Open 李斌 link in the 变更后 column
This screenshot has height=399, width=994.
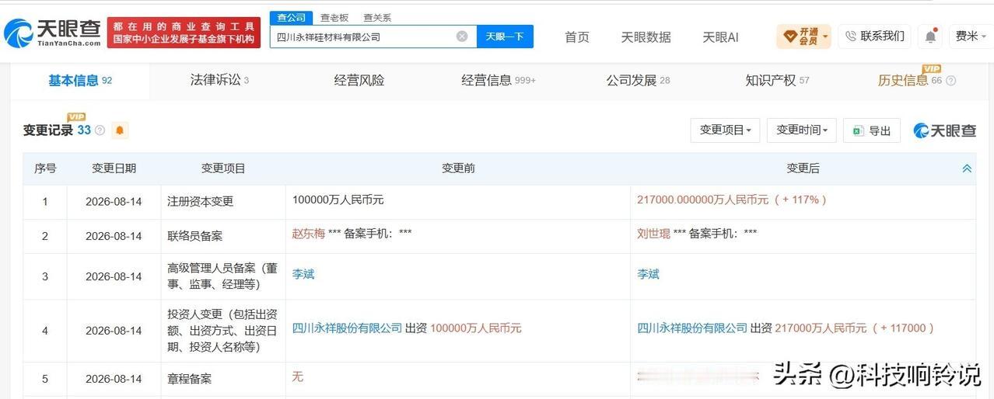point(648,274)
